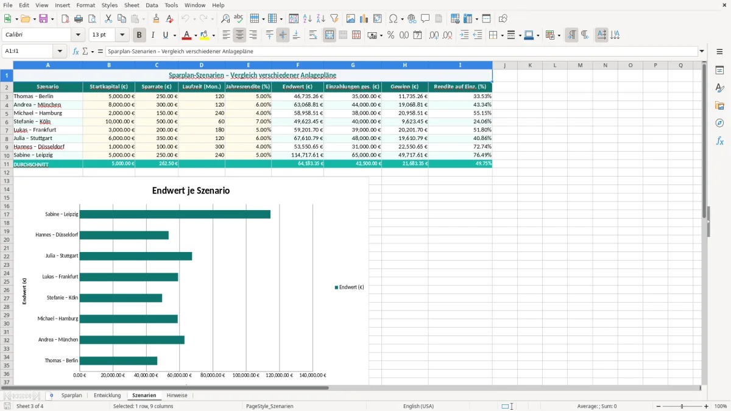Run the spelling check
The height and width of the screenshot is (411, 731).
pyautogui.click(x=238, y=19)
